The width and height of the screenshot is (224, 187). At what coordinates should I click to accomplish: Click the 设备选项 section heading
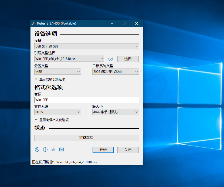[x=46, y=34]
